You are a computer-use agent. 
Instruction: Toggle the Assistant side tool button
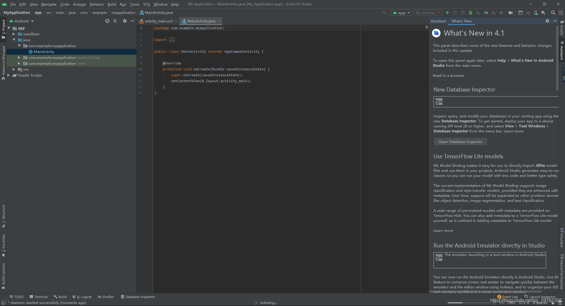pos(562,51)
